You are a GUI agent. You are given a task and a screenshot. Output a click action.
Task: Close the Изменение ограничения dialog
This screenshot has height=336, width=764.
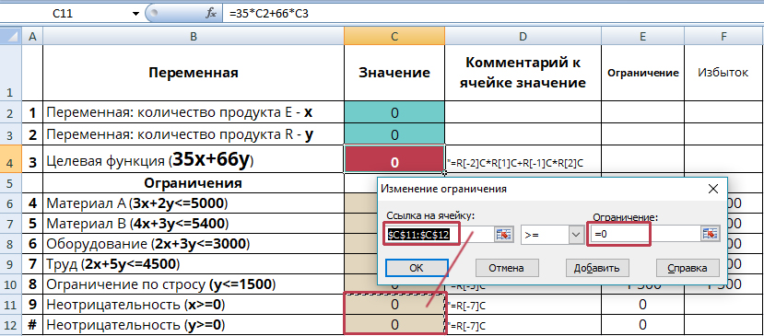712,189
